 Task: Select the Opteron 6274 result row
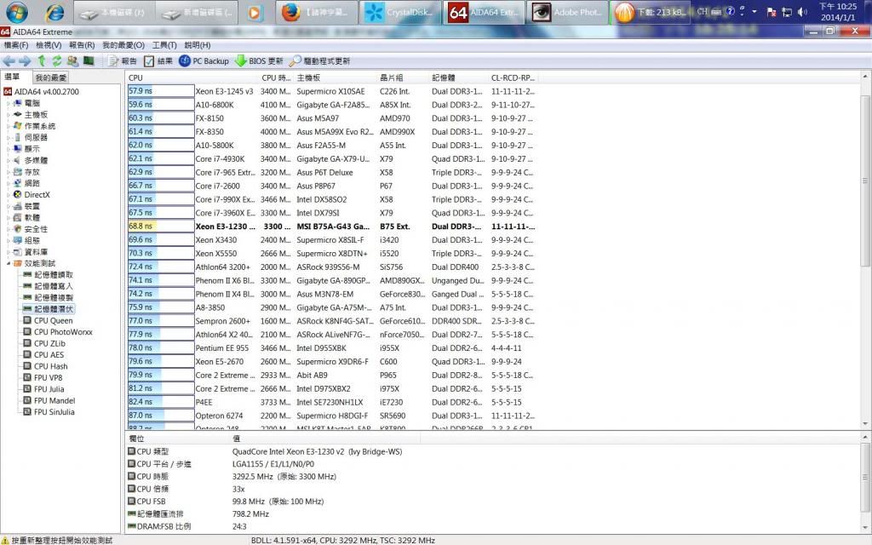[x=331, y=416]
